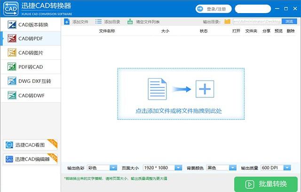Click the 删除 column header
Viewport: 301px width, 192px height.
(x=291, y=31)
